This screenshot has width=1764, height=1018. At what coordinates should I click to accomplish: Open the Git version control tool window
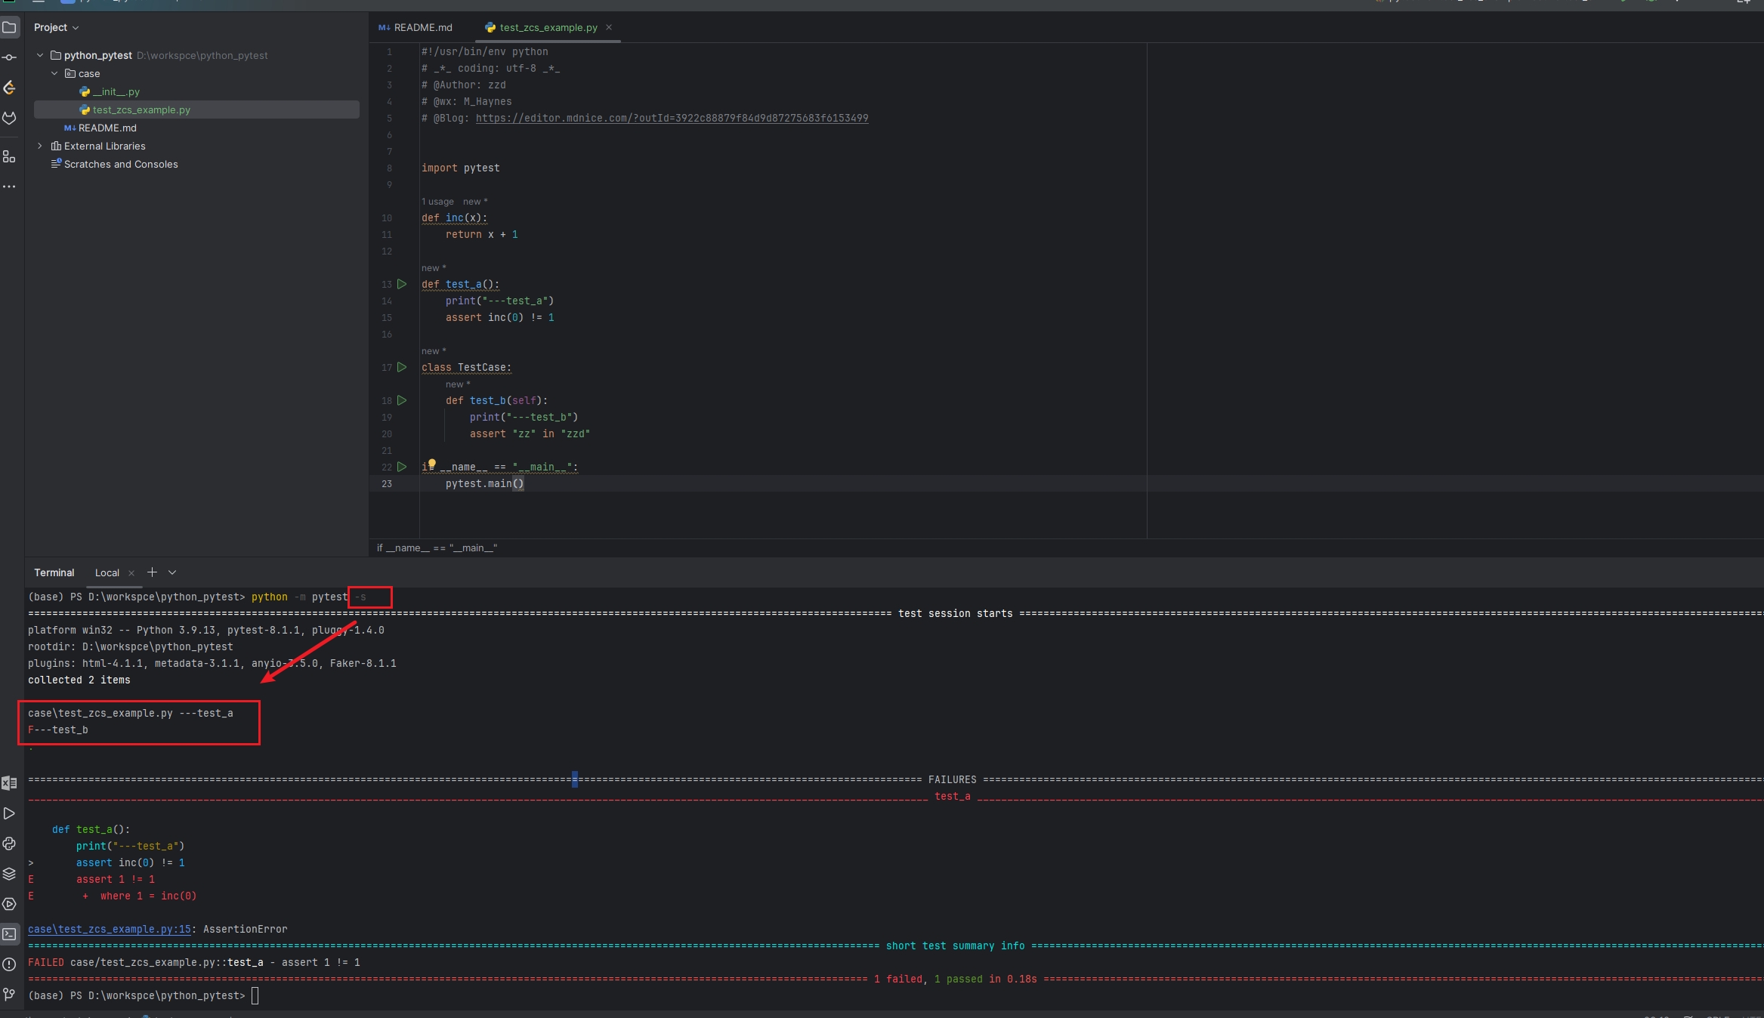9,995
